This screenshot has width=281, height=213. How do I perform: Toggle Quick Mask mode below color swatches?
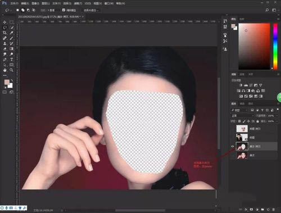tap(4, 92)
